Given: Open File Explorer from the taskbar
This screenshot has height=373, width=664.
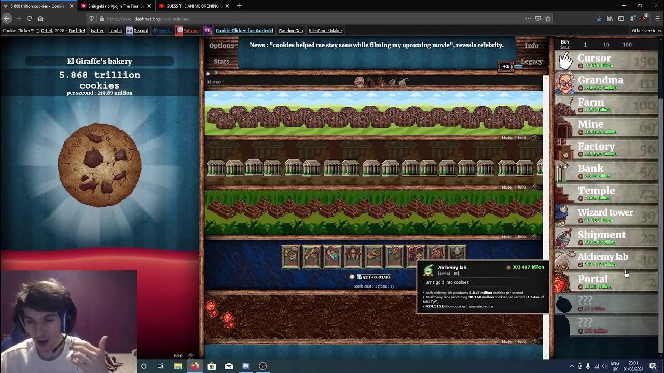Looking at the screenshot, I should click(177, 366).
